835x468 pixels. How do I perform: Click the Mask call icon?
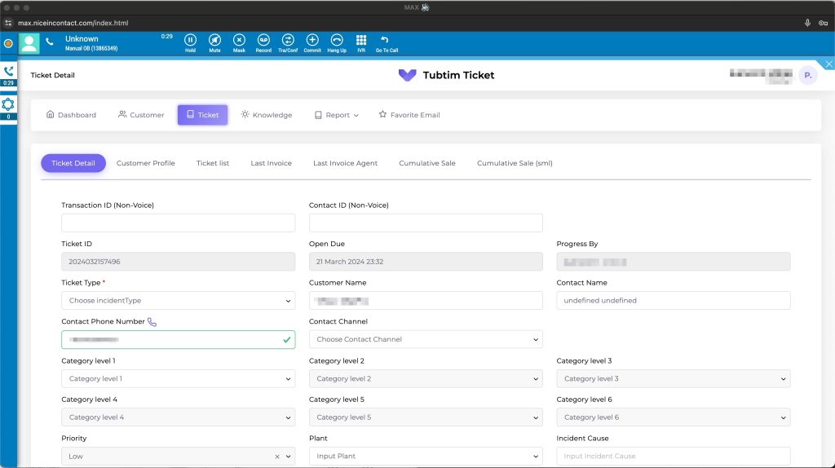coord(239,40)
